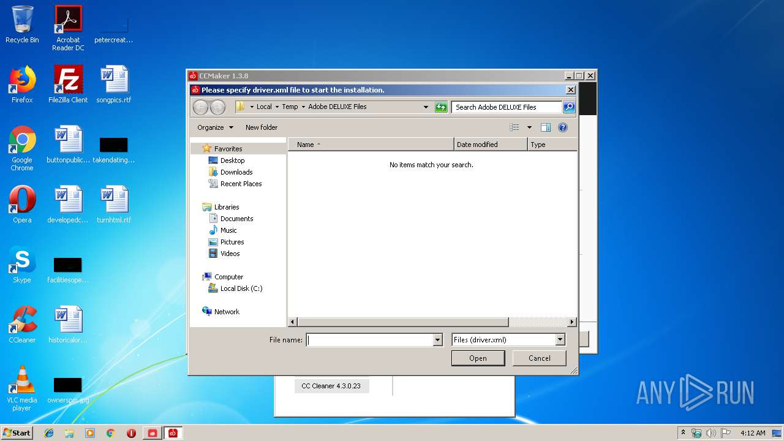Click the Google Chrome desktop icon
Screen dimensions: 784x441
coord(22,148)
